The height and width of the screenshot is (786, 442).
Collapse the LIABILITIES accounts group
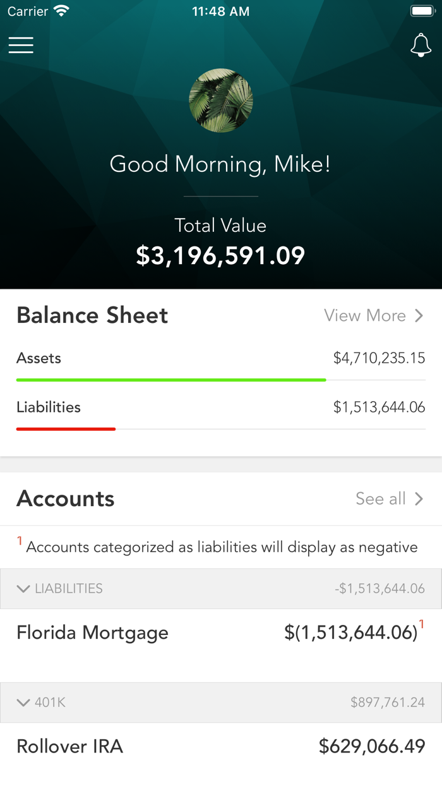[x=23, y=588]
